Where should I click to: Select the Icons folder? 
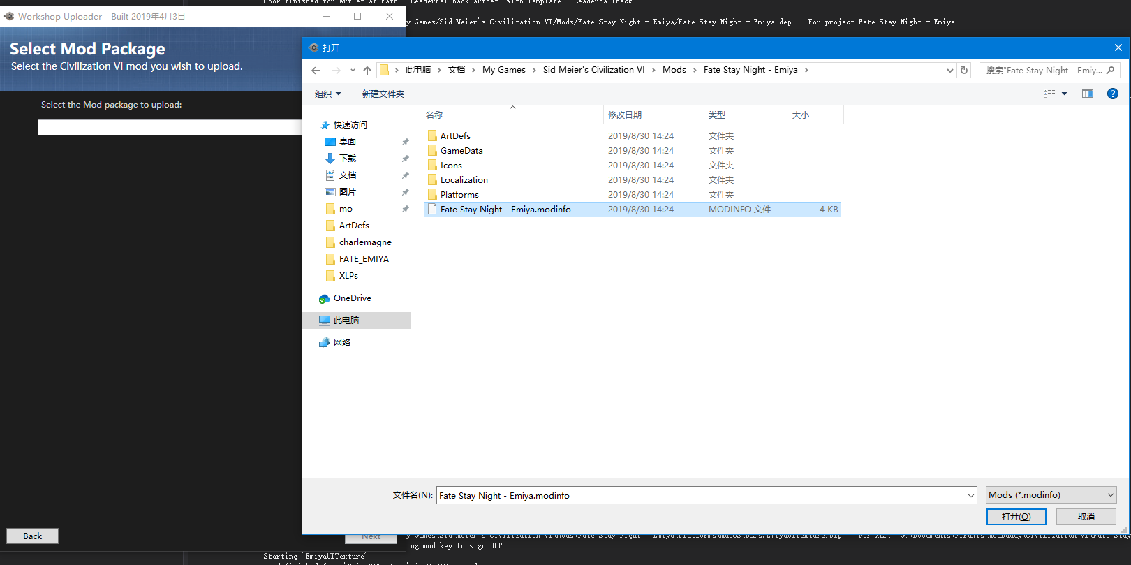tap(451, 165)
